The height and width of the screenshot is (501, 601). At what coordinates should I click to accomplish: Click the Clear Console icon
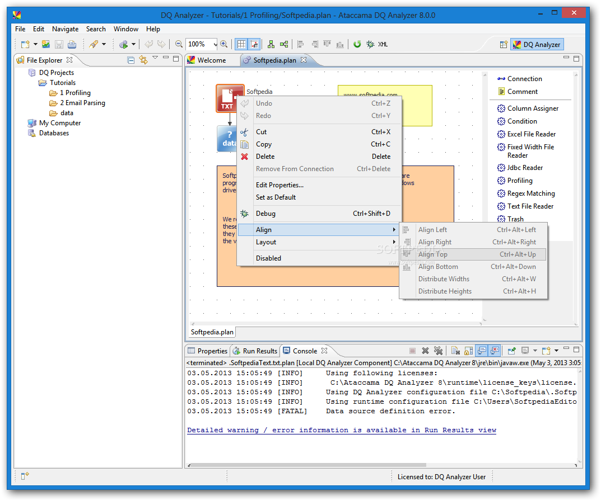pyautogui.click(x=455, y=351)
